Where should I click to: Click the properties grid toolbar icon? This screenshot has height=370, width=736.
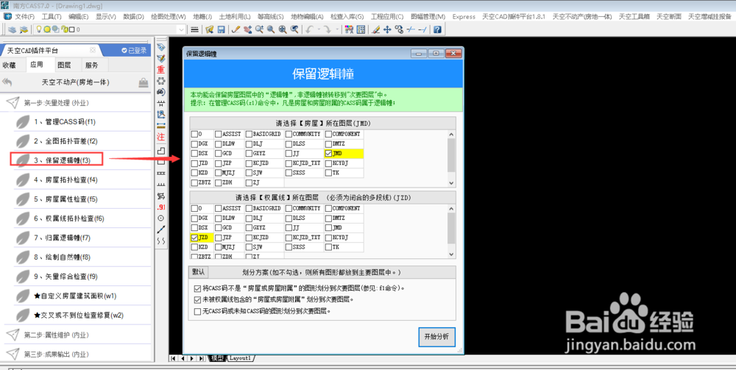[361, 29]
